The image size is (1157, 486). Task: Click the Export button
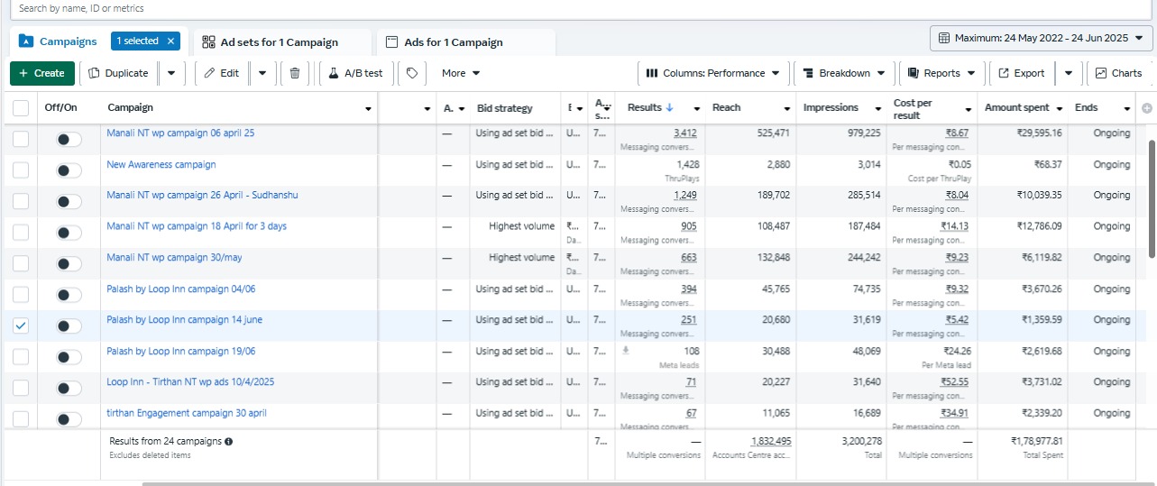pos(1021,73)
